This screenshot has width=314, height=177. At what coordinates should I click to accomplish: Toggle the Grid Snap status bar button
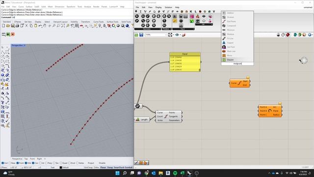point(88,167)
